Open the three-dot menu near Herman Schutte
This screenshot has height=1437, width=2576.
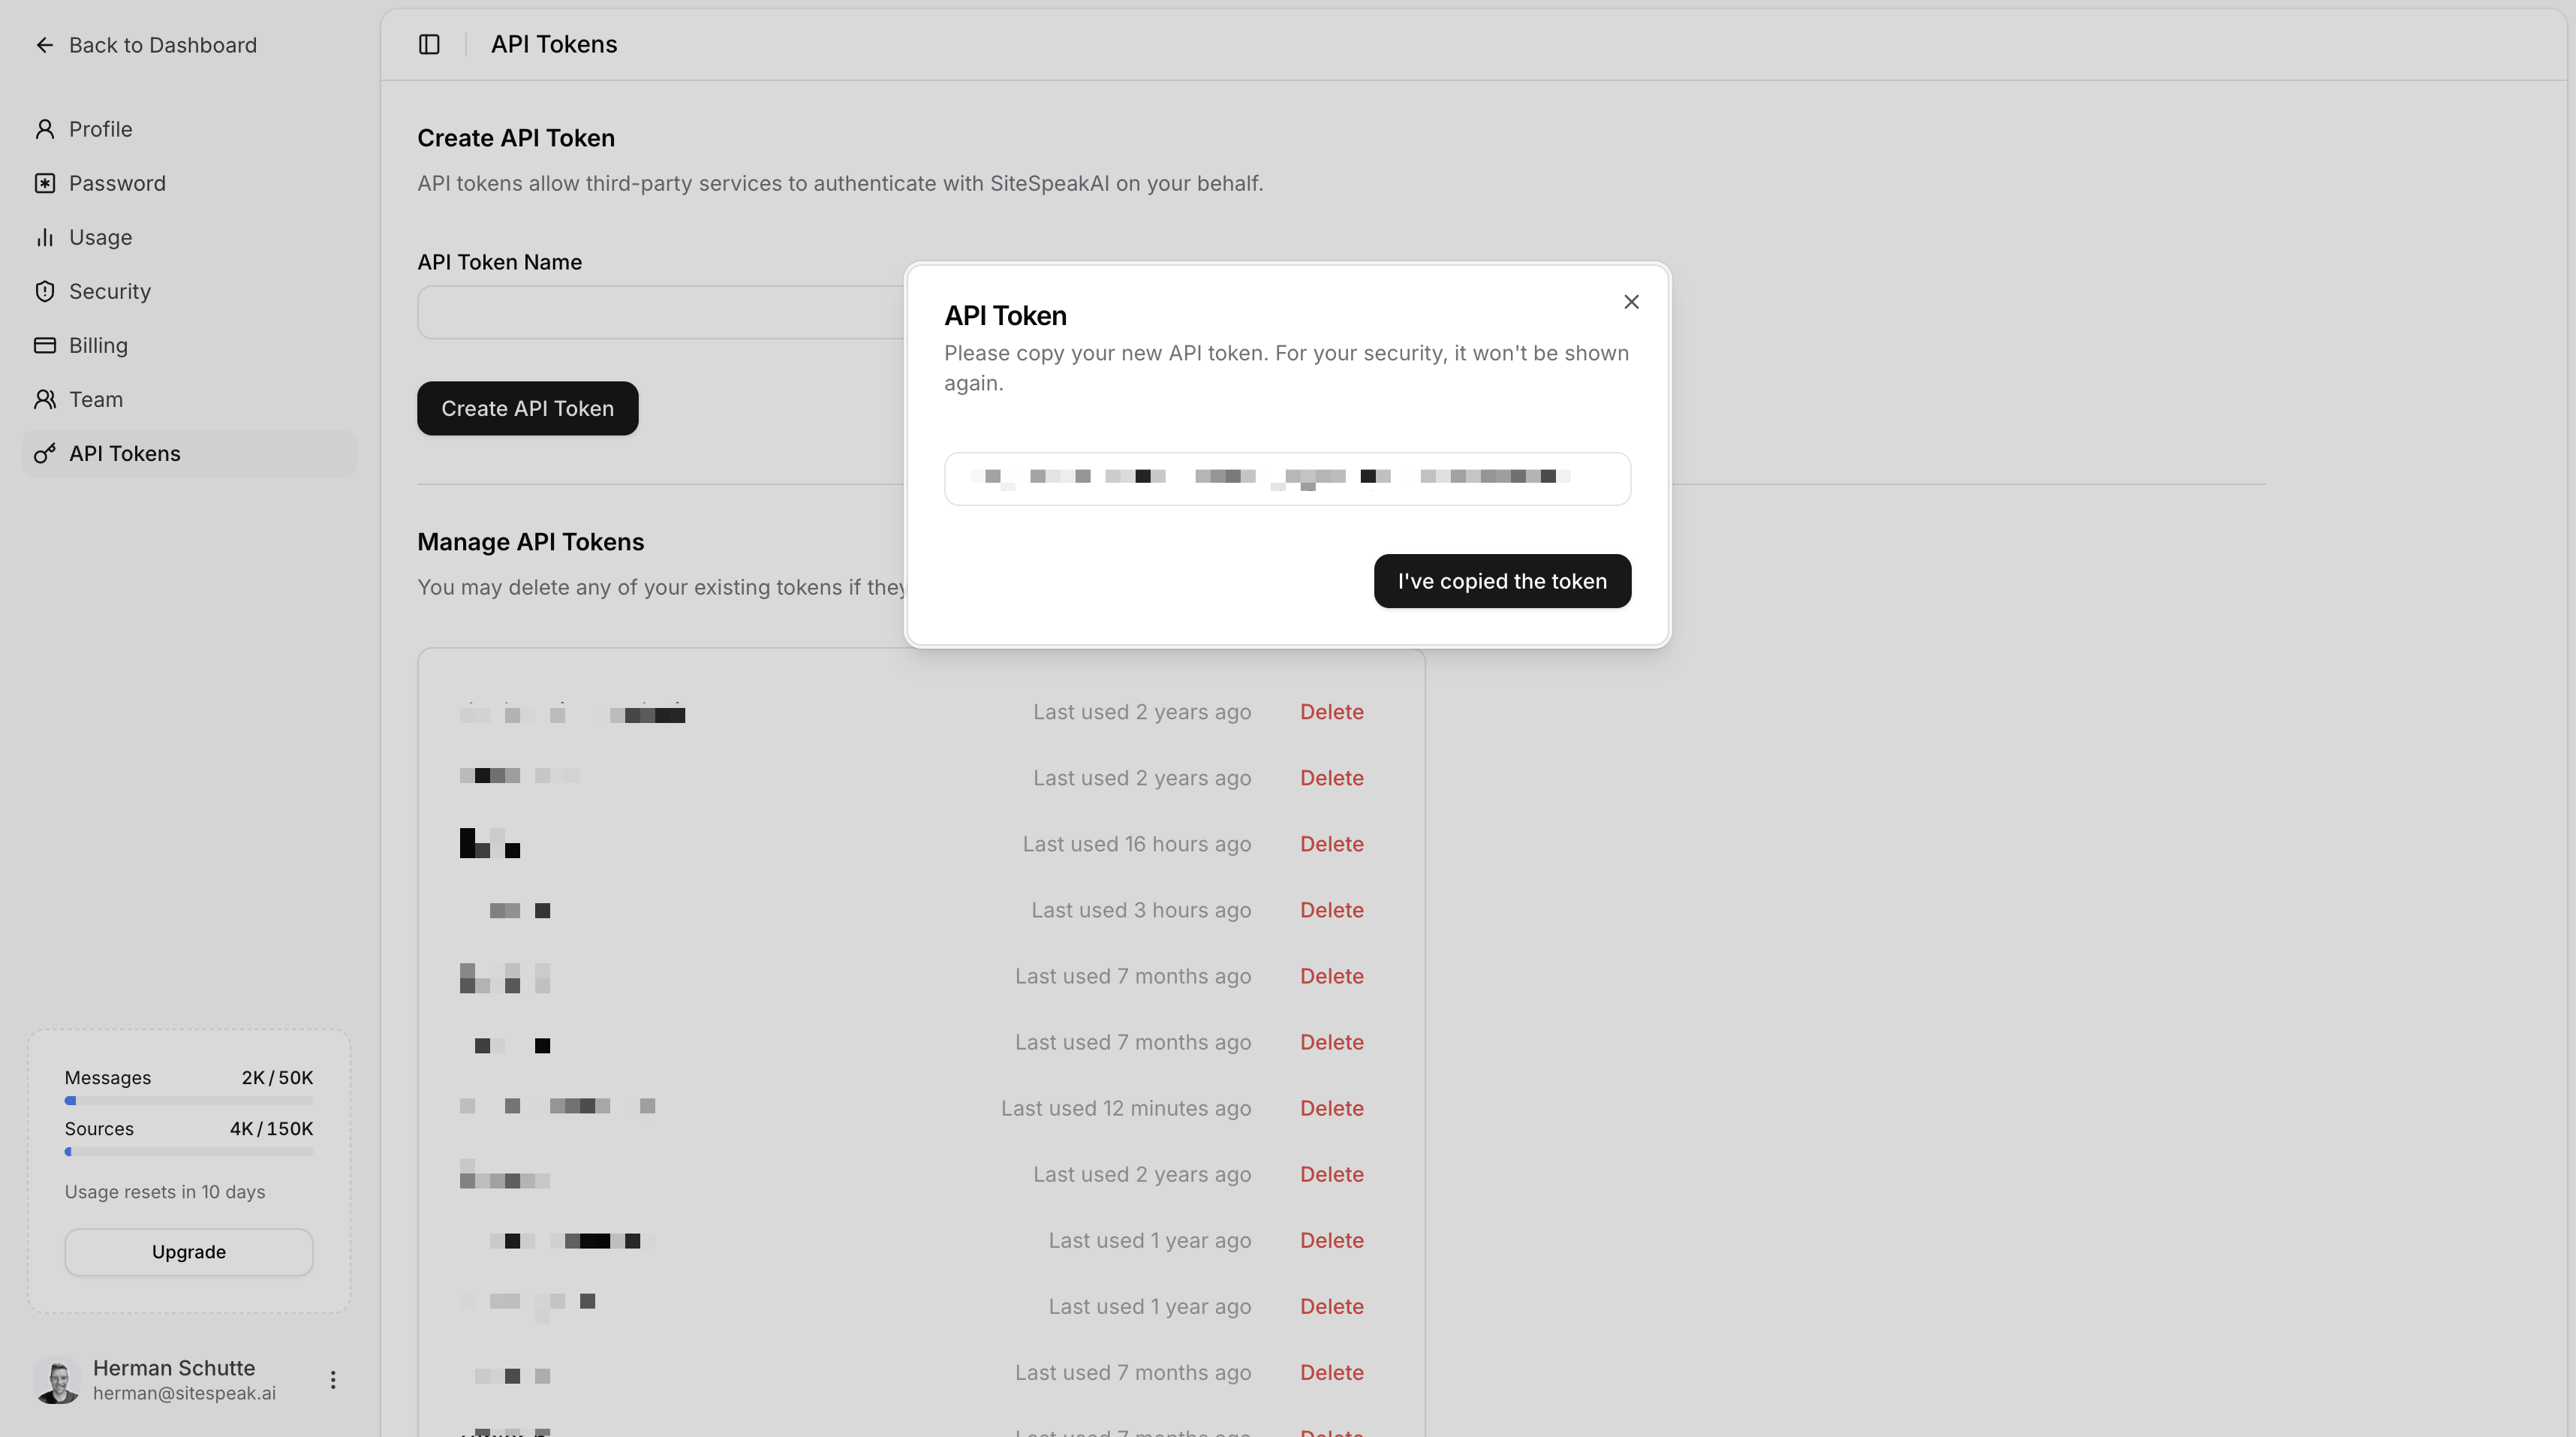point(333,1379)
